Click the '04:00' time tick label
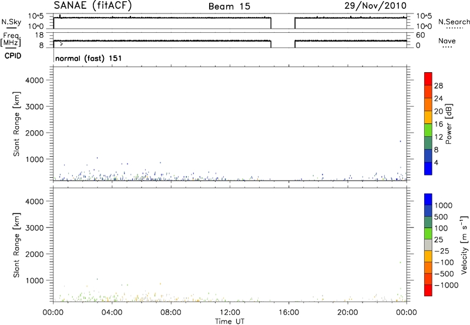470x325 pixels. [112, 313]
